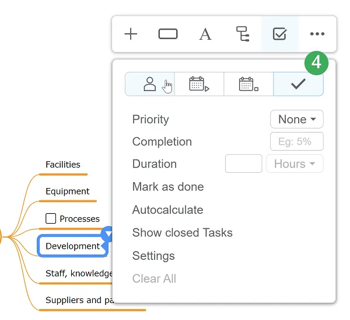The width and height of the screenshot is (350, 320).
Task: Toggle the task checkbox toolbar icon
Action: coord(279,34)
